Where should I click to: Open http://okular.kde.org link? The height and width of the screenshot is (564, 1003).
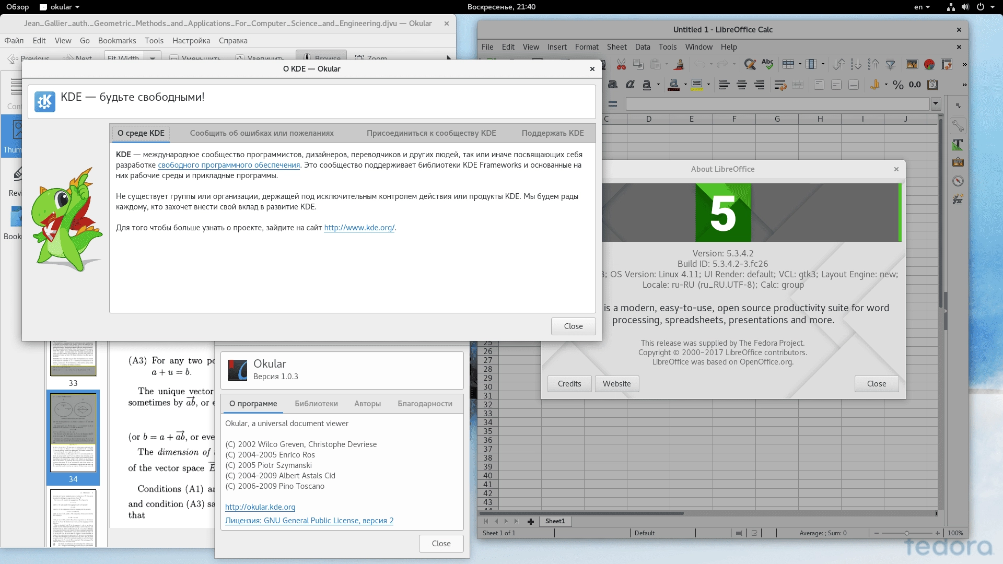point(260,507)
